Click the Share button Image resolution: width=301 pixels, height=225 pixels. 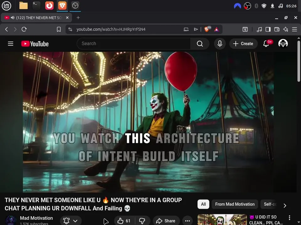(166, 221)
